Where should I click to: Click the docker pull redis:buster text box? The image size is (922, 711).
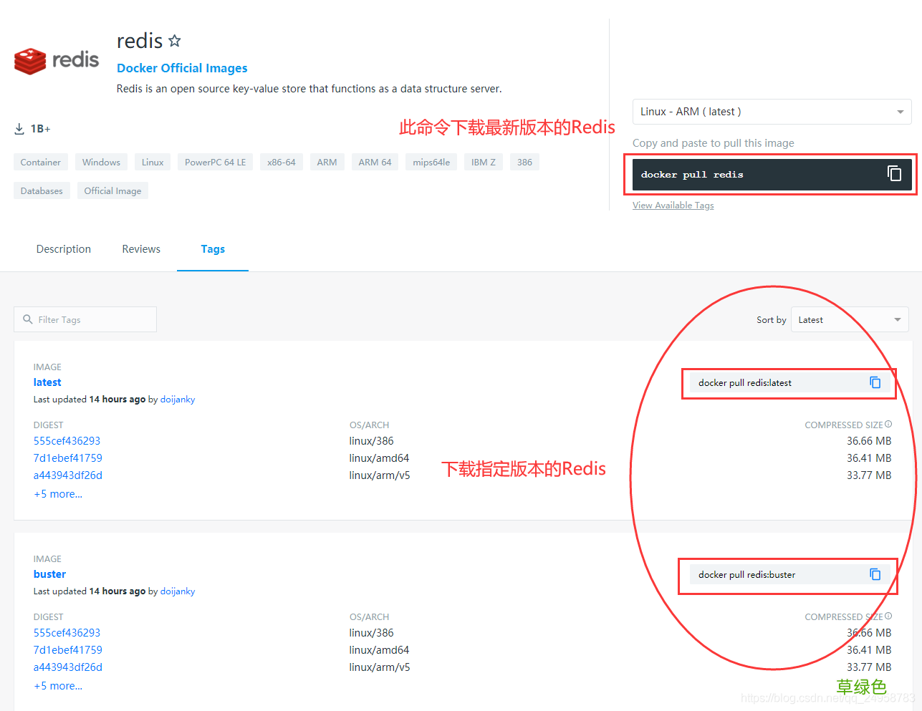pyautogui.click(x=789, y=574)
